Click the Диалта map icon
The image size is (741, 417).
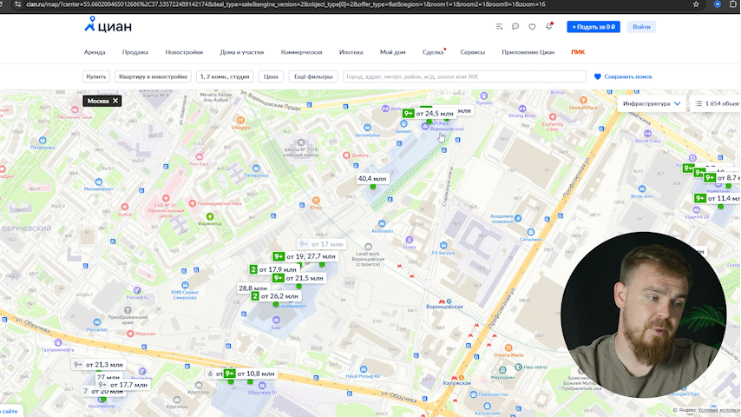coord(346,156)
